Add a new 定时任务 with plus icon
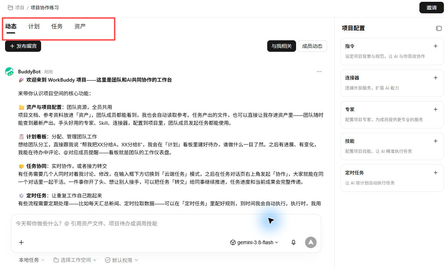 pos(436,173)
